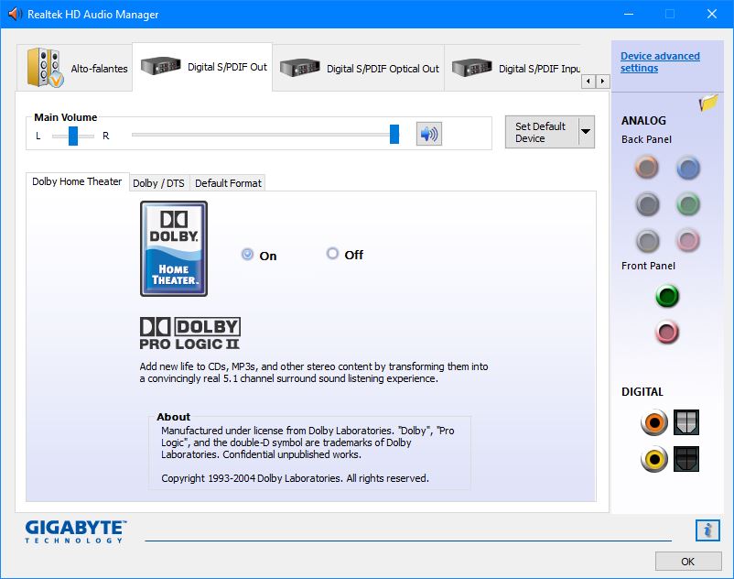Screen dimensions: 734x579
Task: Open Digital S/PDIF Optical Out tab
Action: point(359,69)
